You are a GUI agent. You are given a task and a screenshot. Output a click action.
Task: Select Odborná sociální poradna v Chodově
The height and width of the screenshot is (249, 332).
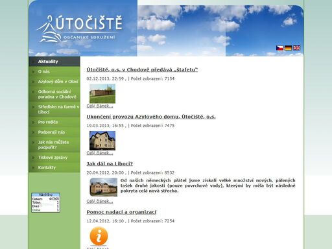54,94
